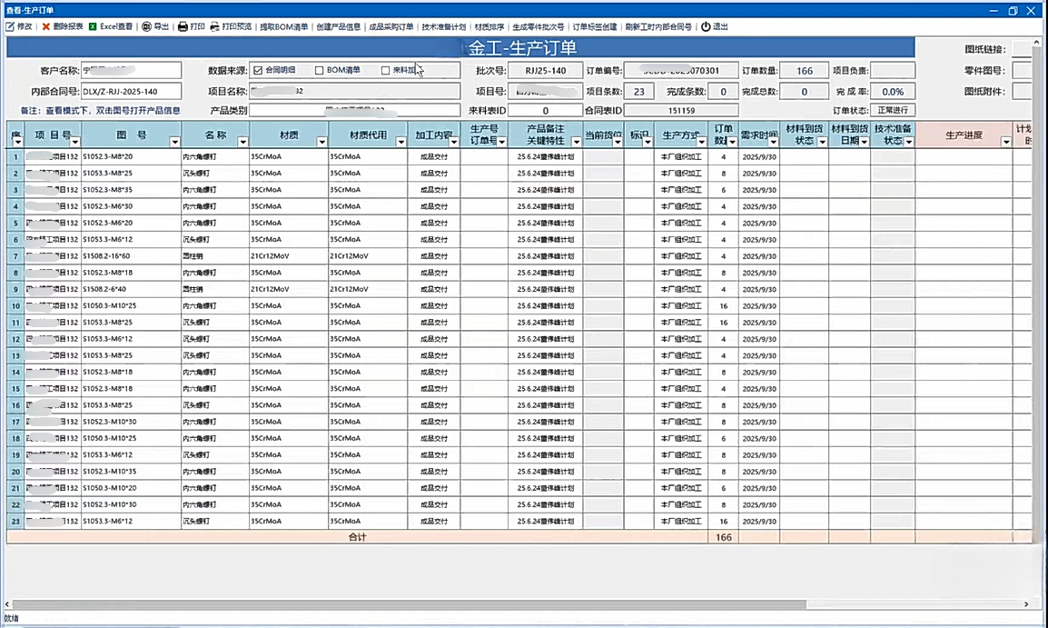Click the 导出 export icon
This screenshot has height=628, width=1048.
point(146,27)
